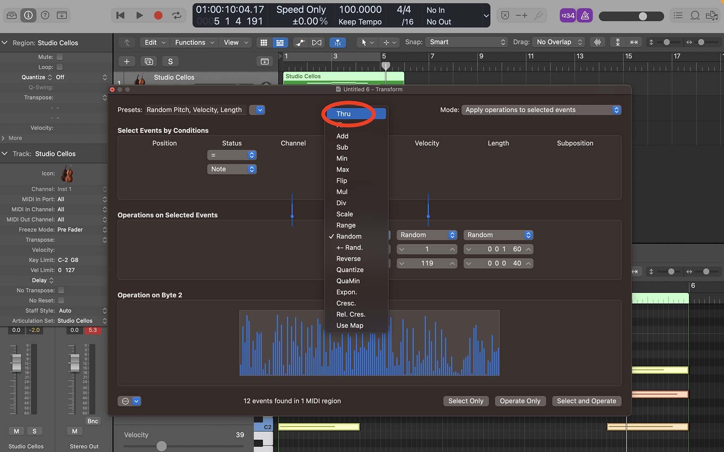Open the Browsers media icon
The image size is (724, 452).
[x=712, y=15]
